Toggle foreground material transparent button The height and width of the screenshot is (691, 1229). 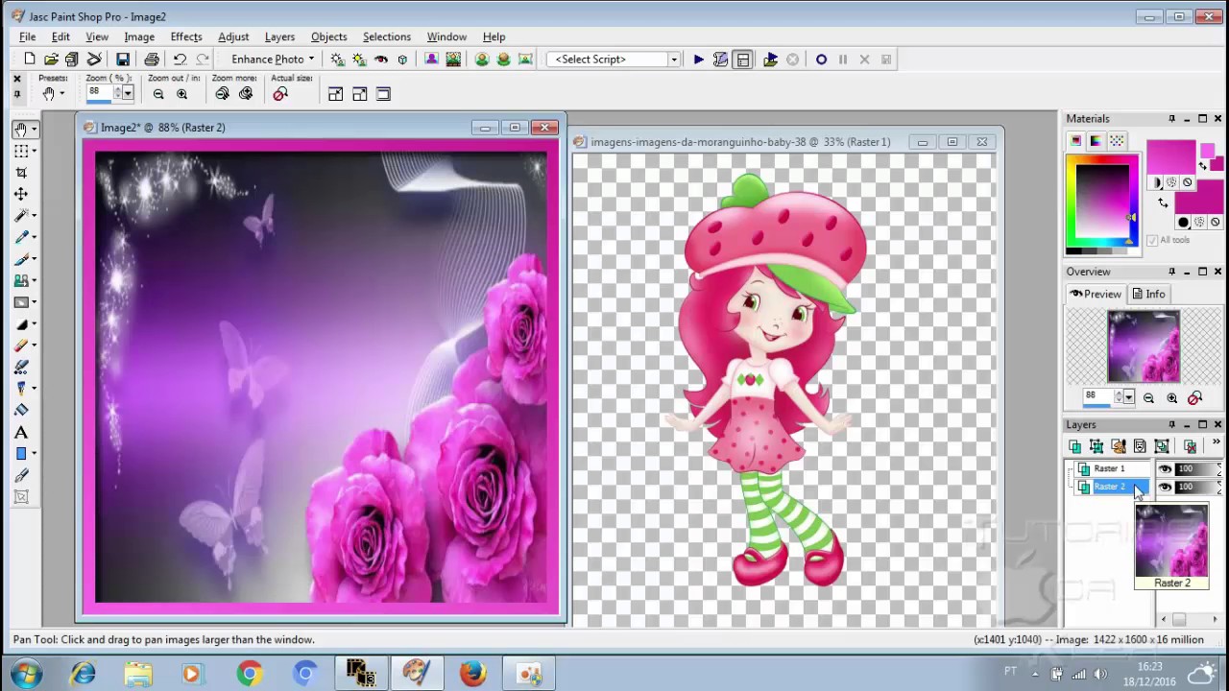point(1187,182)
